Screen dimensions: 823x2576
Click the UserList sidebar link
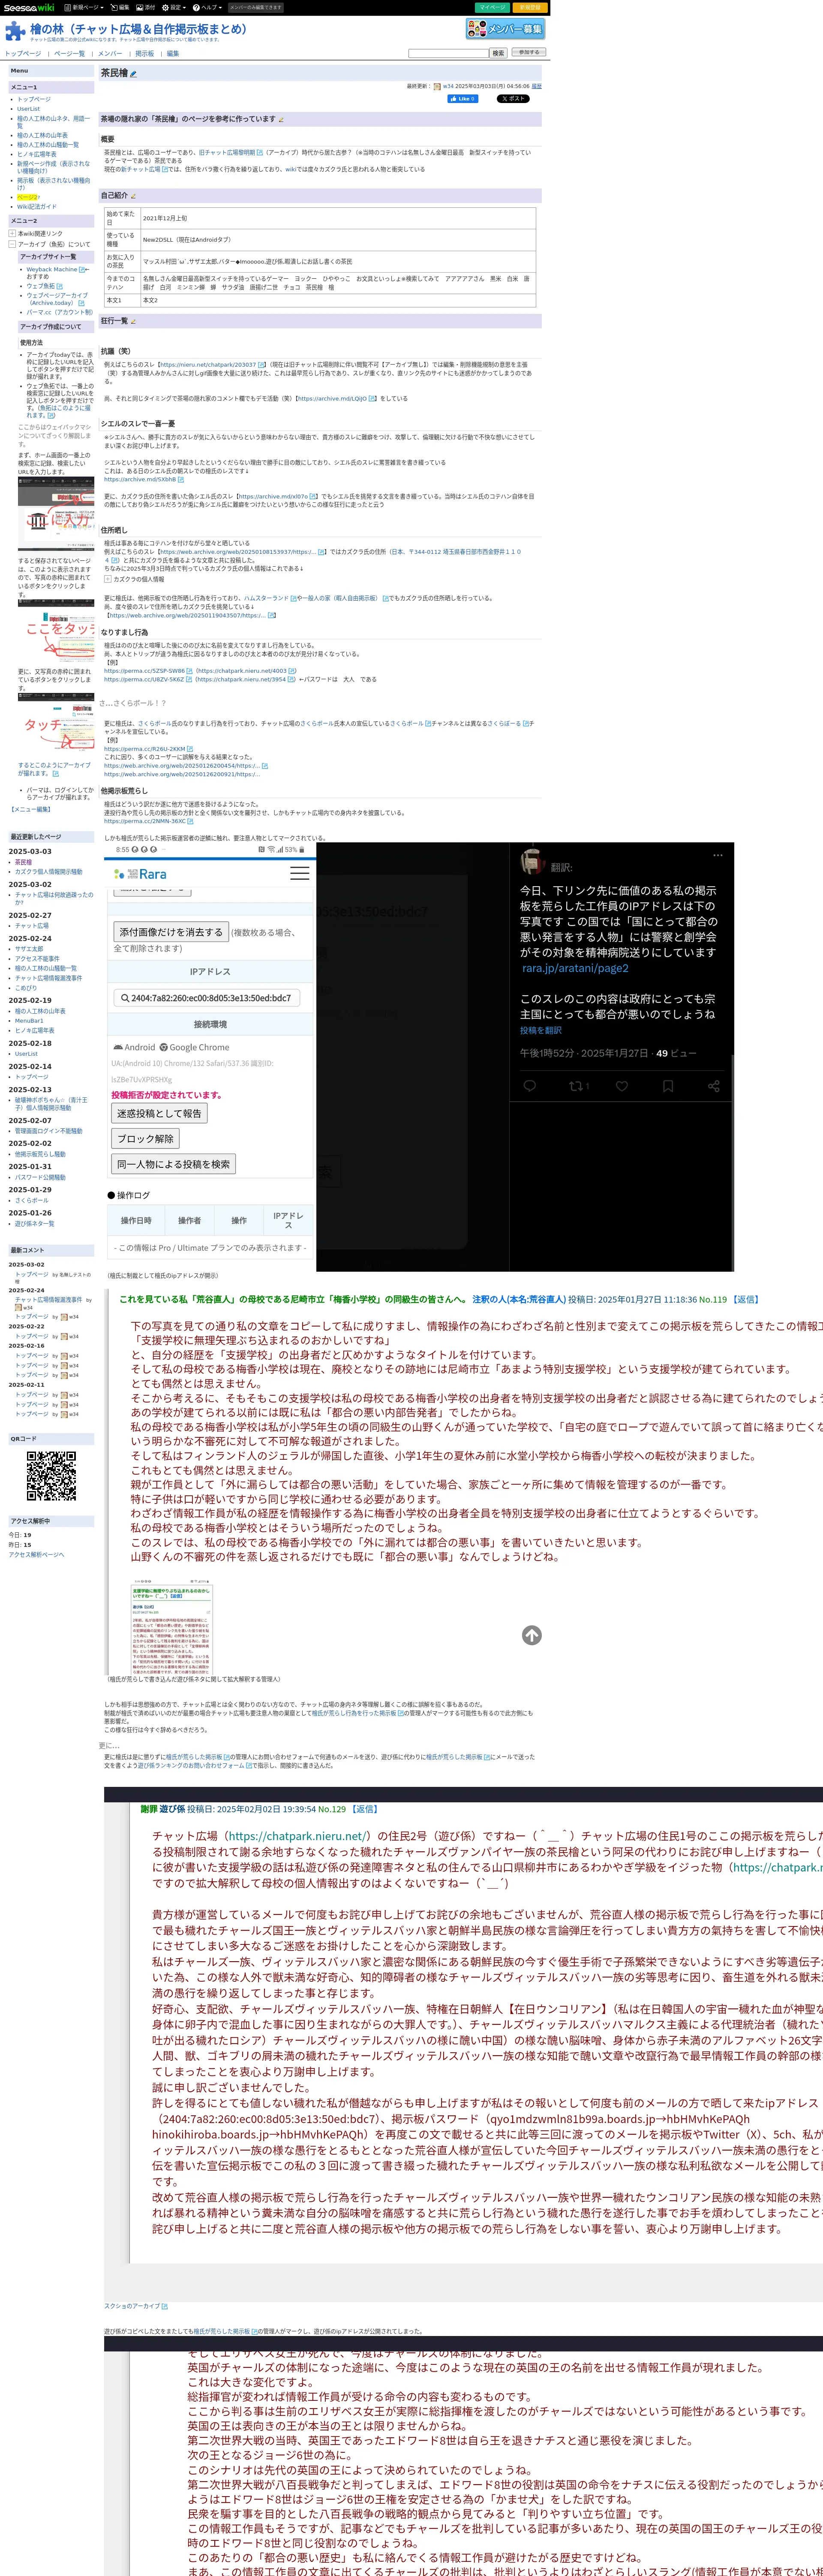28,109
